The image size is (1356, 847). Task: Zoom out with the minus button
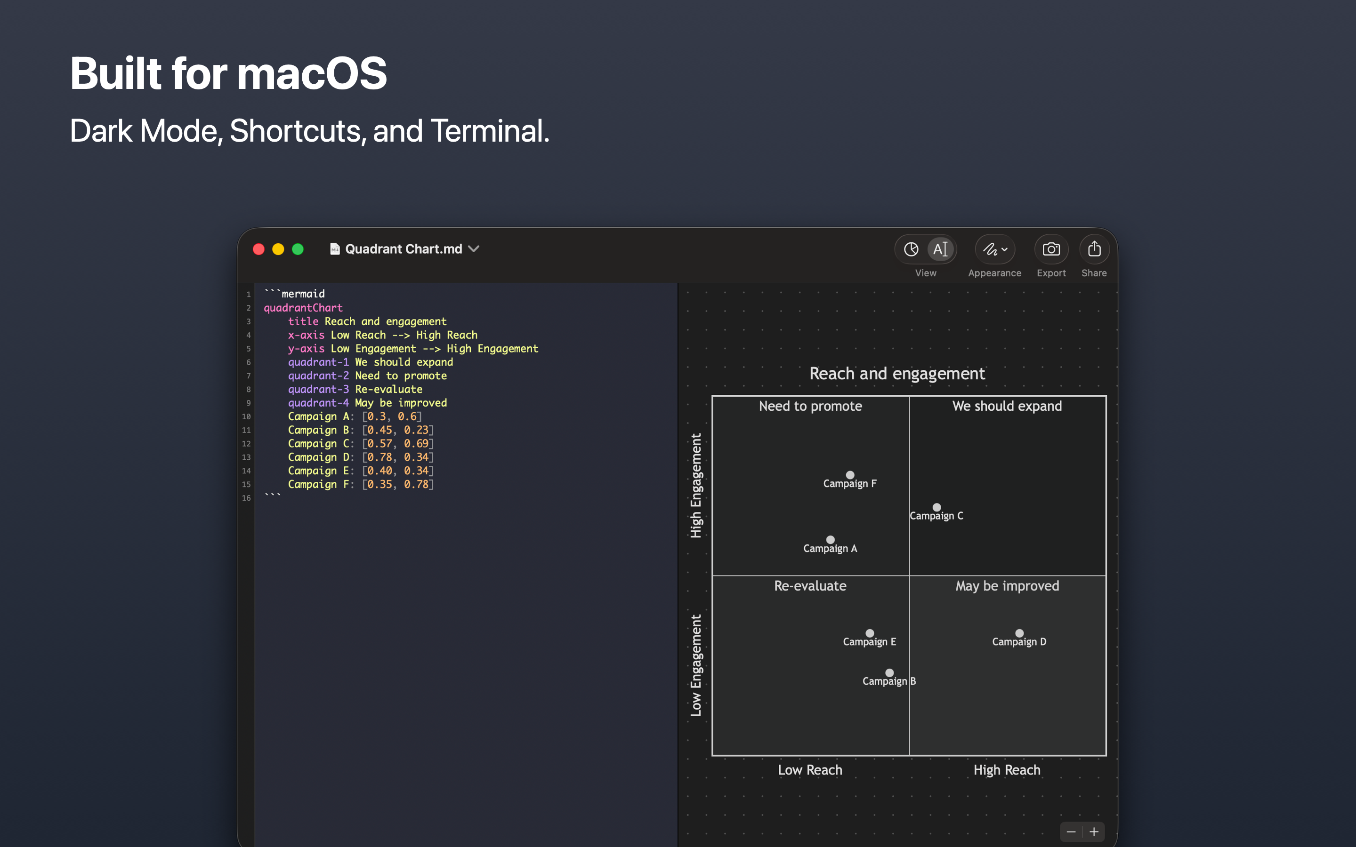point(1071,832)
